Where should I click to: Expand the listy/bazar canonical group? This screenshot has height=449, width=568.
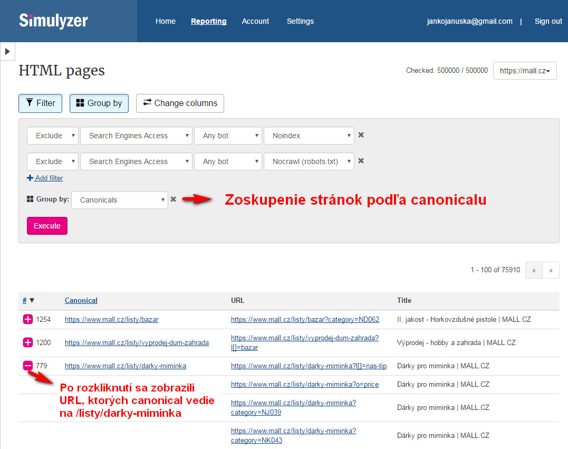28,319
